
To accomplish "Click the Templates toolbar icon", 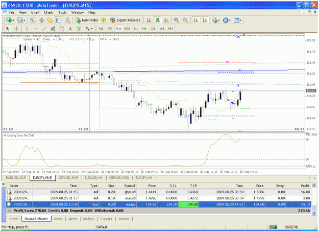I will pyautogui.click(x=236, y=20).
